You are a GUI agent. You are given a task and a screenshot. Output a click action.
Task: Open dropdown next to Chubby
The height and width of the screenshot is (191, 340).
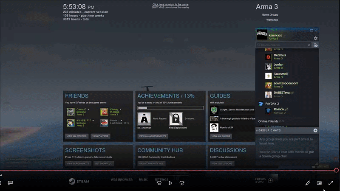click(121, 110)
